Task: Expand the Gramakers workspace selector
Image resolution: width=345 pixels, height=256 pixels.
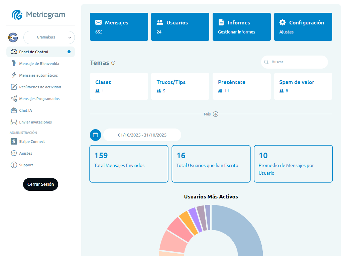Action: point(49,37)
